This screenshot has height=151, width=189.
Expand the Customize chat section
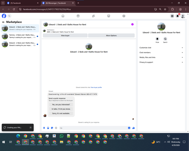(x=161, y=48)
